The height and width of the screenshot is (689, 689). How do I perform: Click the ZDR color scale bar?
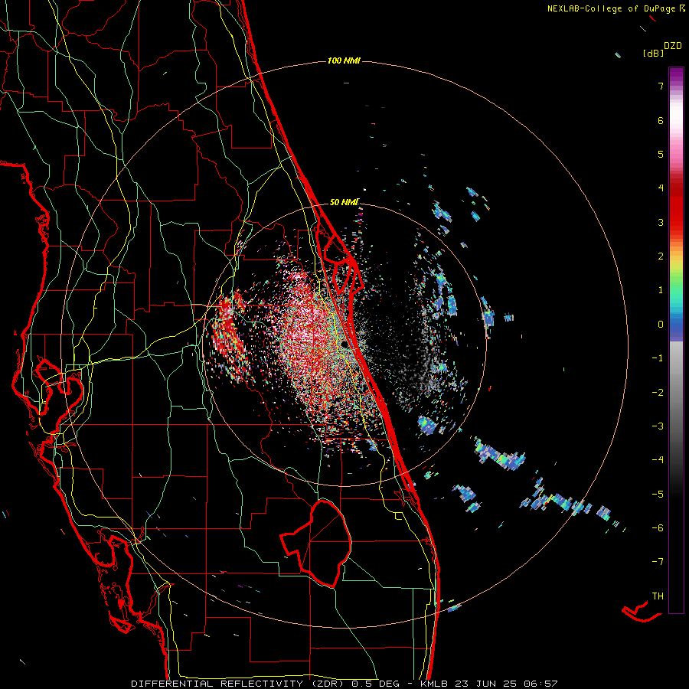point(676,340)
